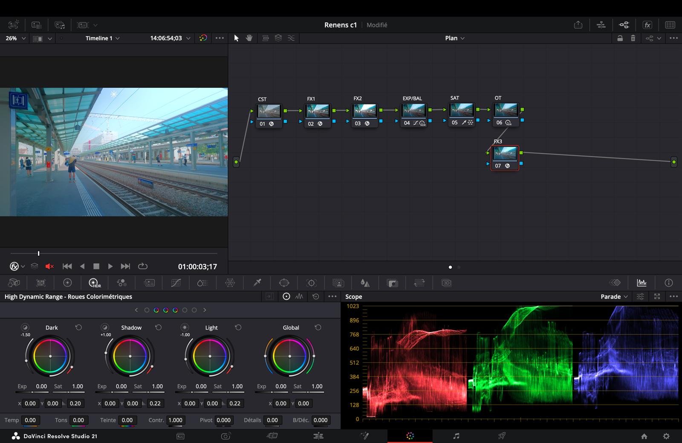Play the clip forward

point(110,266)
